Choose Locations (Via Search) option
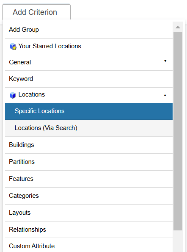 (89, 128)
